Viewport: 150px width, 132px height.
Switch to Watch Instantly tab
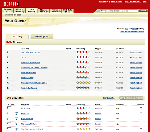coord(19,10)
